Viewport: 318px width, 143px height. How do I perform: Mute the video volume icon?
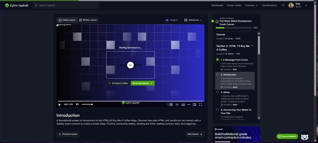[x=77, y=104]
